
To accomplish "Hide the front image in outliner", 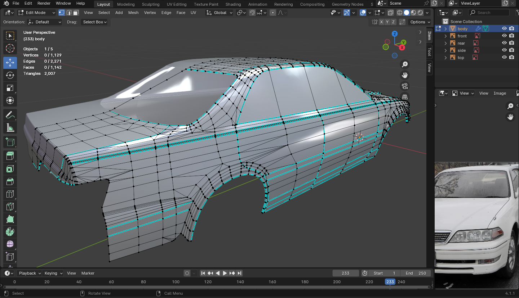I will point(504,36).
